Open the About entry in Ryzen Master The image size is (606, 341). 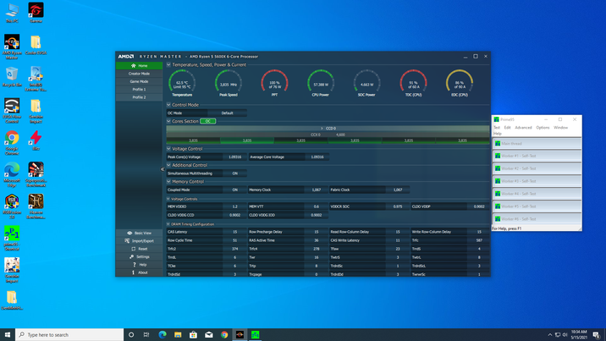pos(139,272)
